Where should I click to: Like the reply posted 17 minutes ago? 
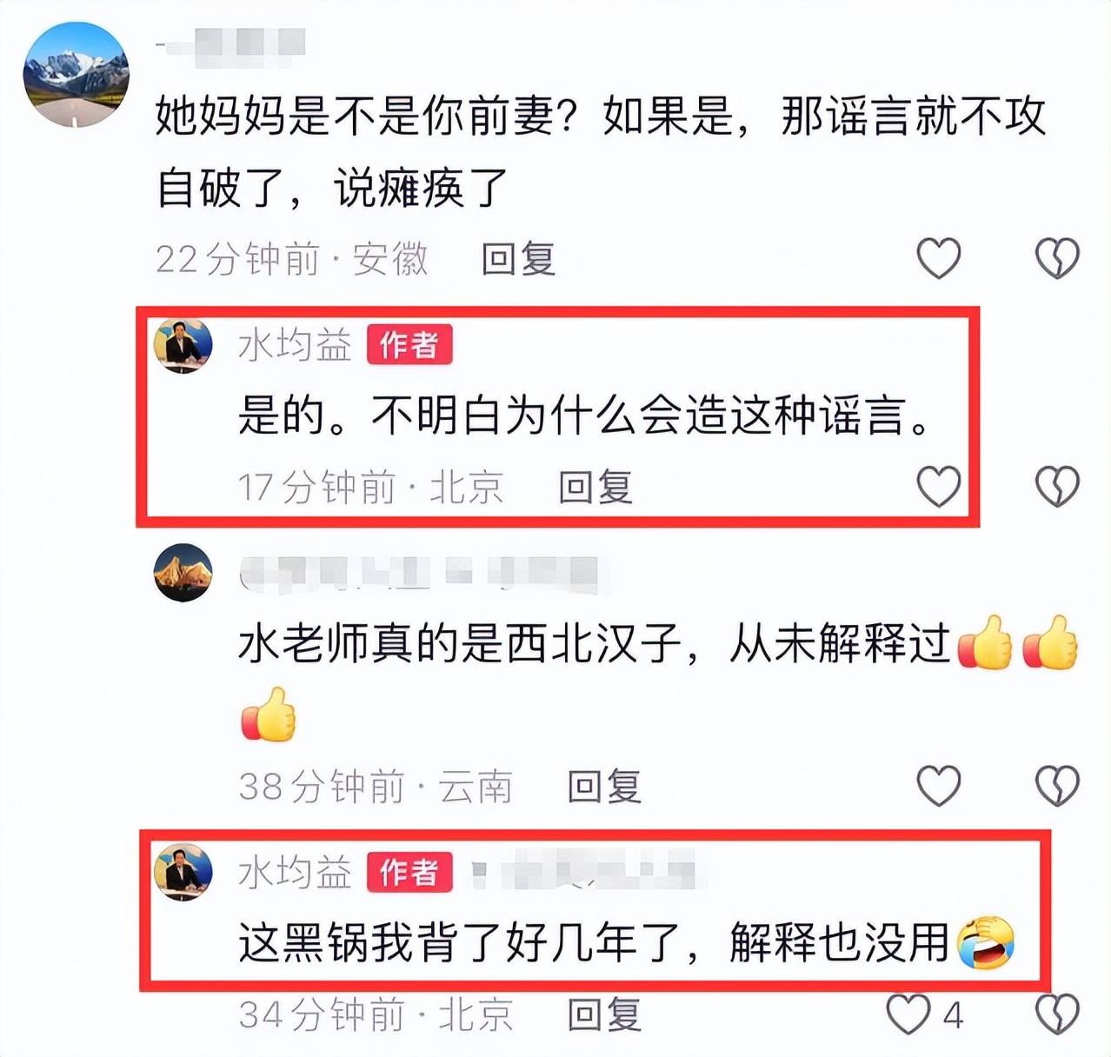coord(939,486)
